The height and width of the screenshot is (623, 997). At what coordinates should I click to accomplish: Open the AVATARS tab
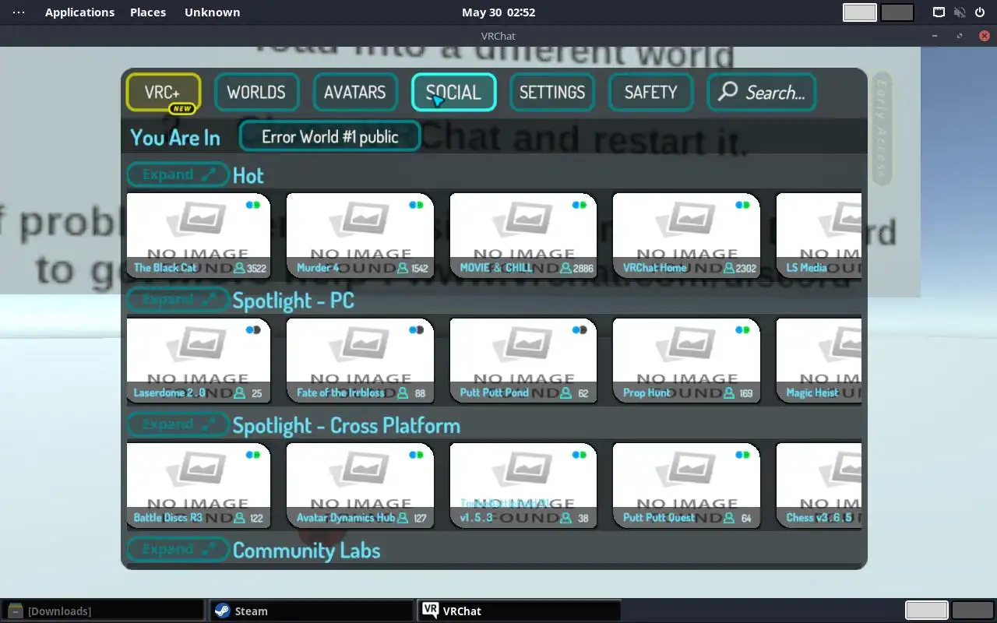pos(354,93)
